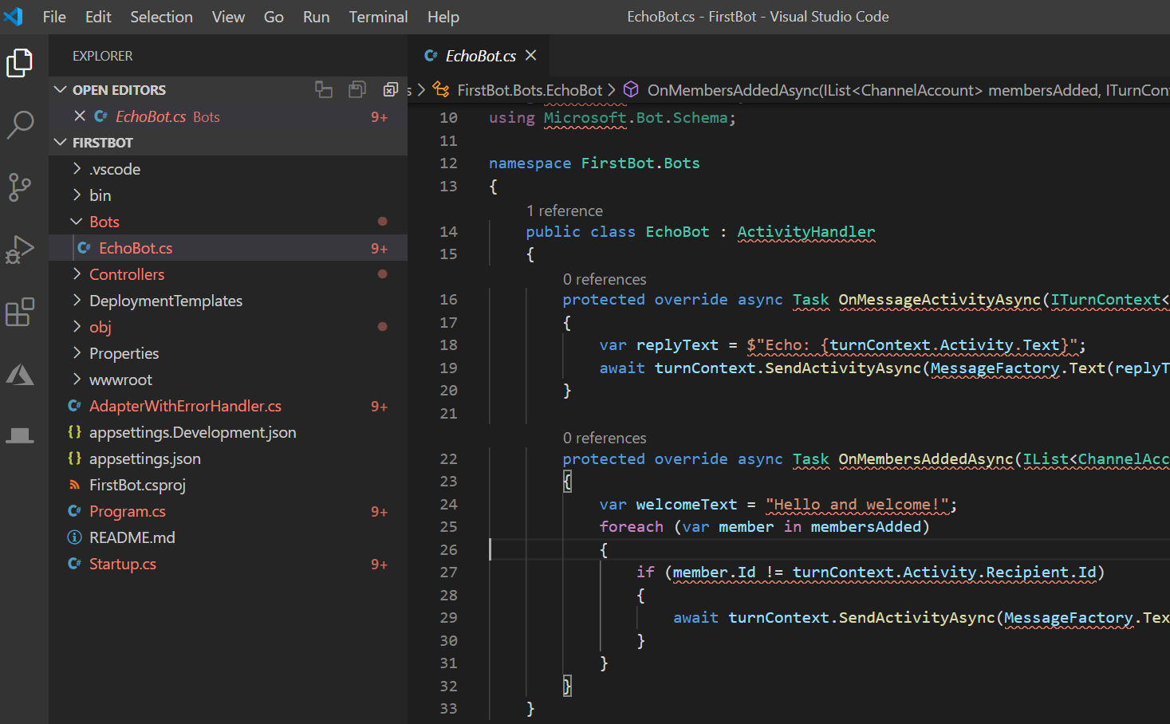Click the C# file icon beside Startup.cs
The image size is (1170, 724).
[74, 564]
